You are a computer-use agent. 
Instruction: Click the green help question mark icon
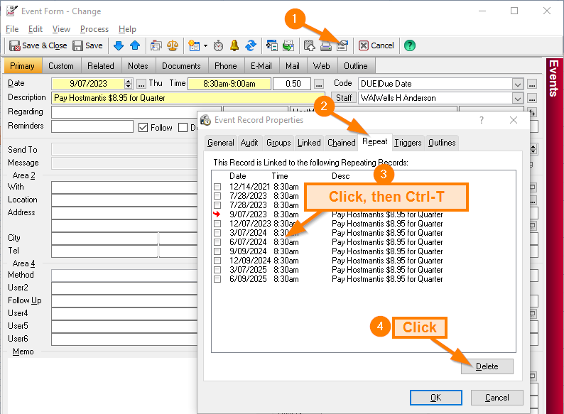point(410,45)
